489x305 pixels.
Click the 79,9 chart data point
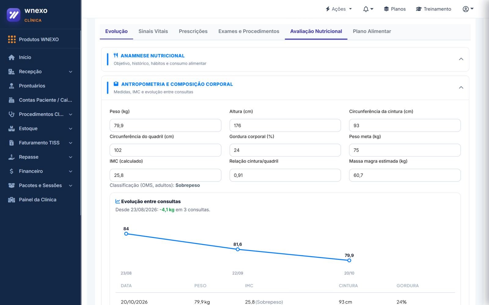[349, 260]
